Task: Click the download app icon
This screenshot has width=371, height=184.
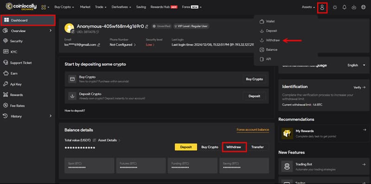Action: [354, 7]
